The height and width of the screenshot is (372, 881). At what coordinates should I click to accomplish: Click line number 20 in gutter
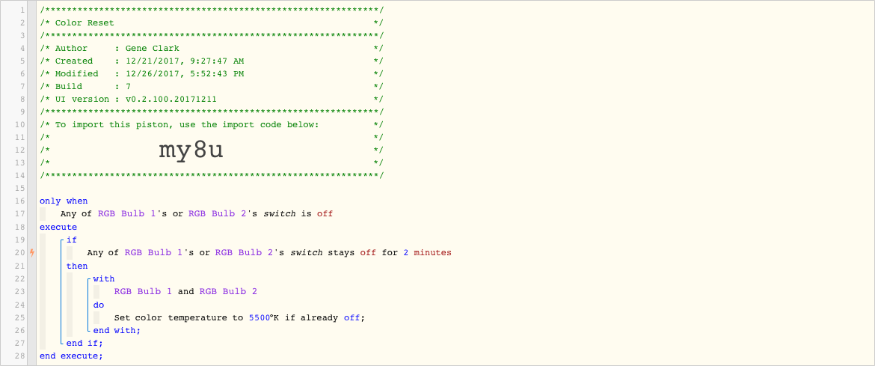(x=20, y=253)
